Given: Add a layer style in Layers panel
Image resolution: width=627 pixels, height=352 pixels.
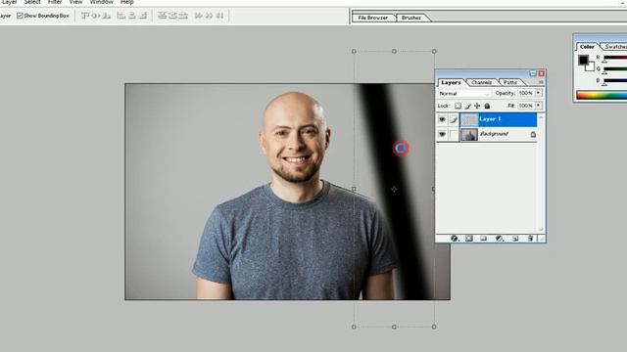Looking at the screenshot, I should pyautogui.click(x=455, y=239).
